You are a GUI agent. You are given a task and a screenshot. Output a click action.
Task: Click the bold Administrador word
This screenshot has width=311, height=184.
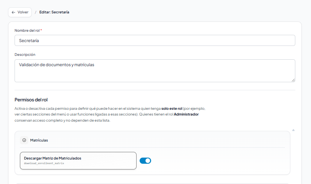(186, 114)
